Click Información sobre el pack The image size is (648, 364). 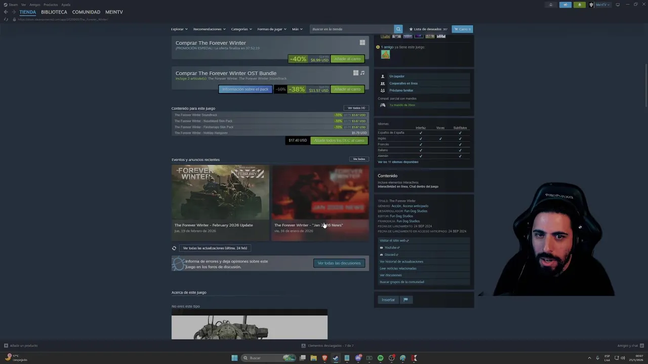coord(246,89)
